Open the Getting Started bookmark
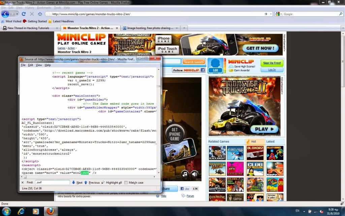 pyautogui.click(x=35, y=21)
